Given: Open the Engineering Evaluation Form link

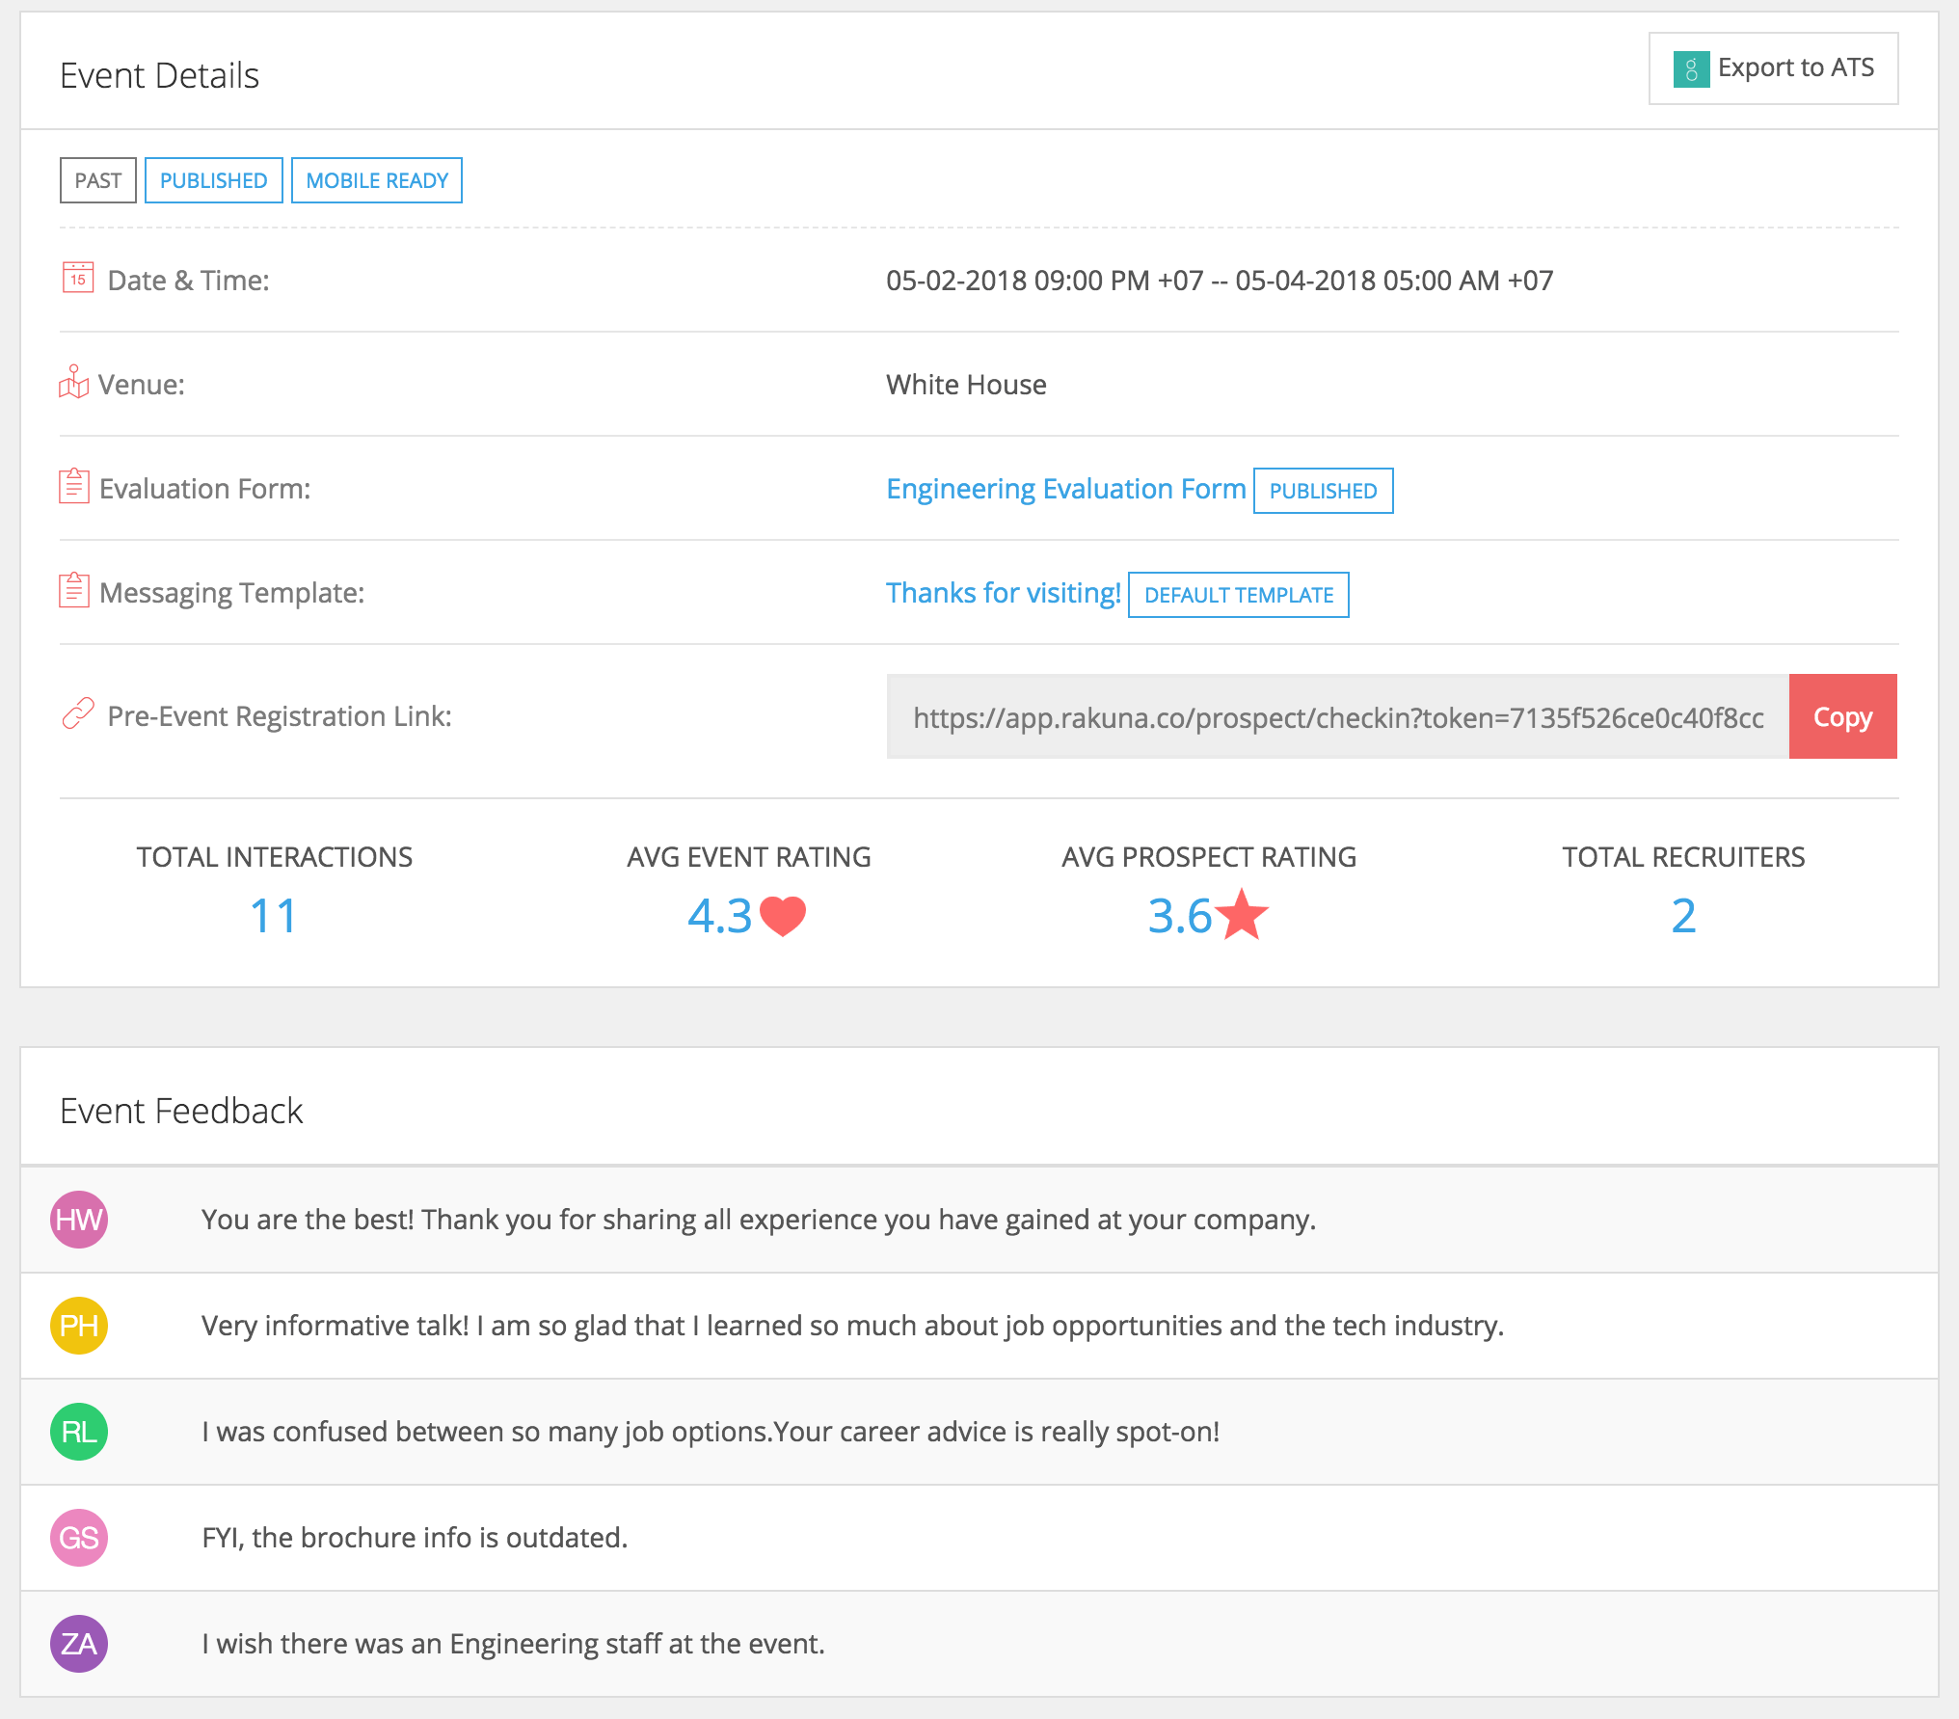Looking at the screenshot, I should pyautogui.click(x=1065, y=489).
